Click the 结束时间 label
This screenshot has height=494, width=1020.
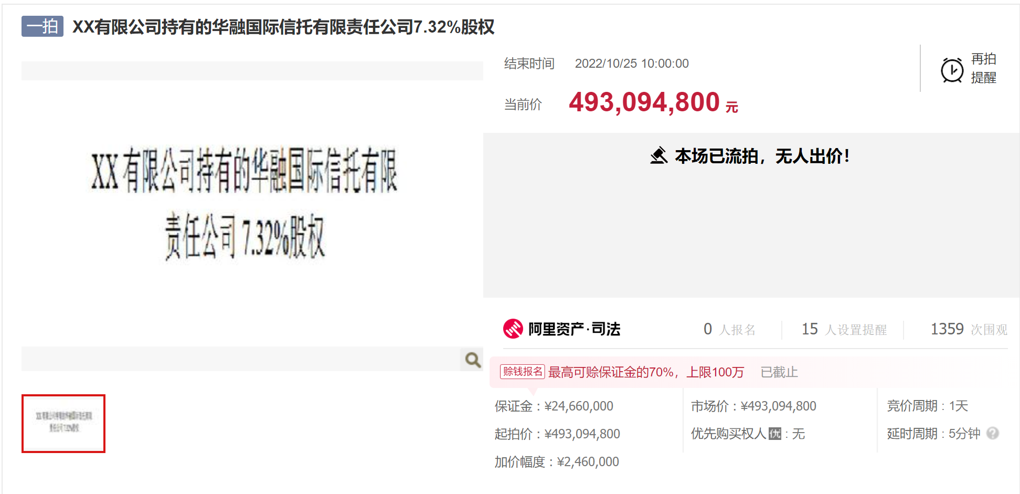coord(529,64)
